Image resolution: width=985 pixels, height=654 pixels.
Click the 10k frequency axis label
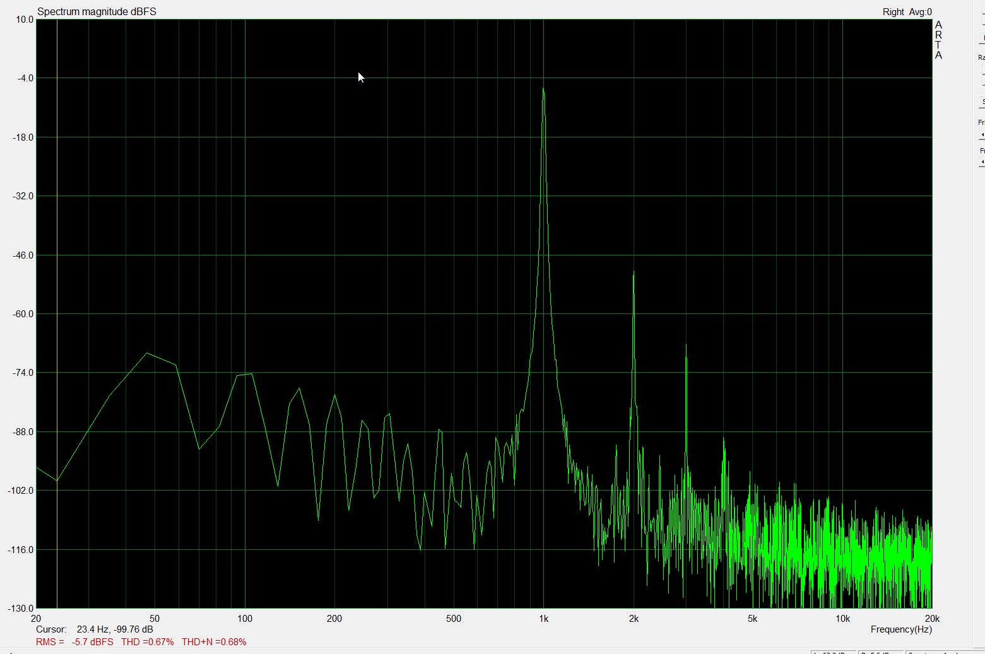coord(842,619)
